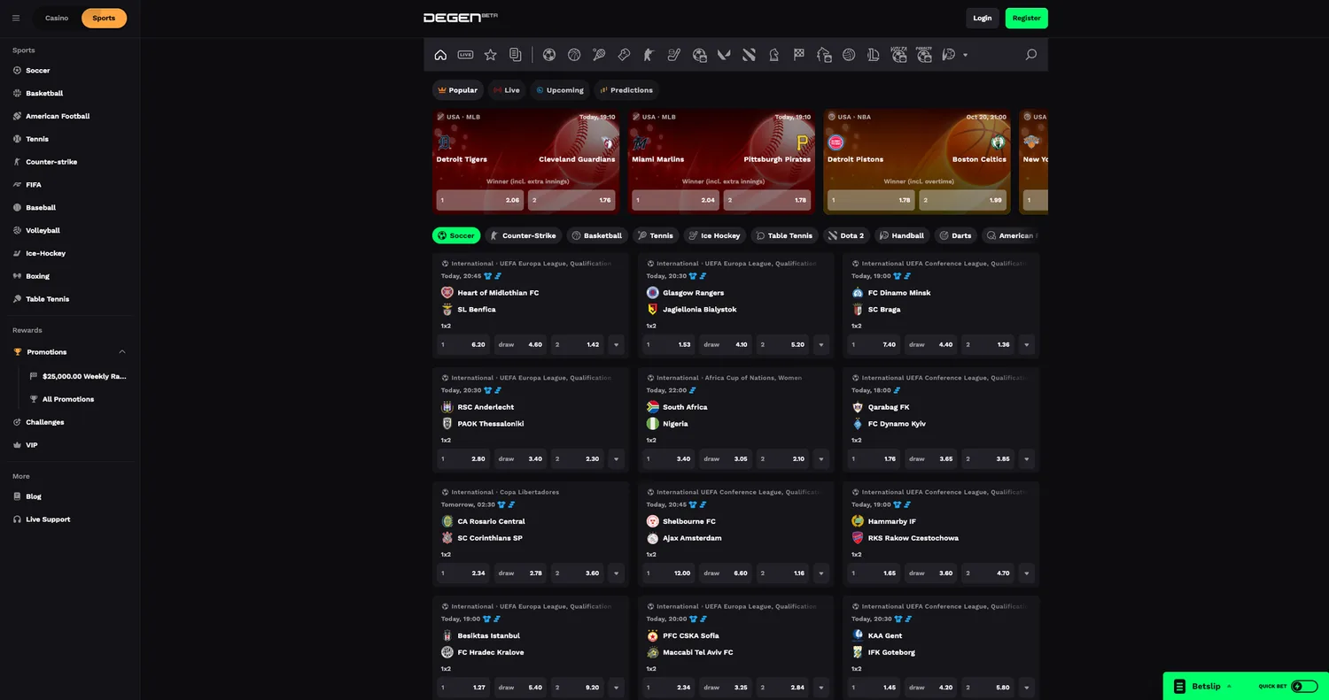Switch to the Casino tab
This screenshot has width=1329, height=700.
57,18
